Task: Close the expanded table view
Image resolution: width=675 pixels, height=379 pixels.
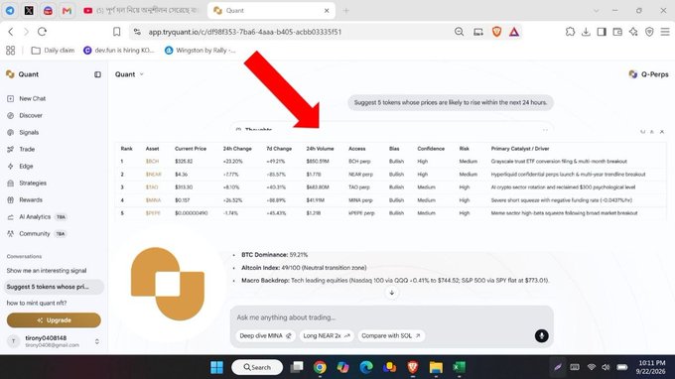Action: 662,132
